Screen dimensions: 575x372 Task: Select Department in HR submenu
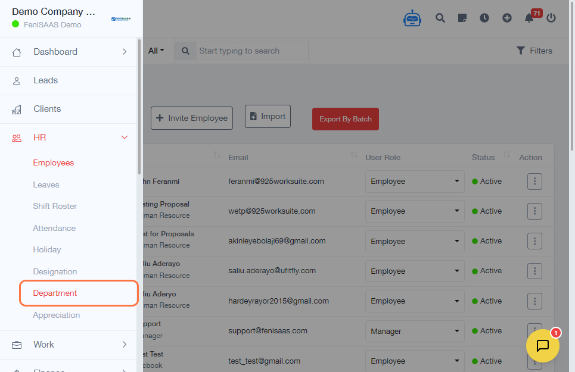55,293
